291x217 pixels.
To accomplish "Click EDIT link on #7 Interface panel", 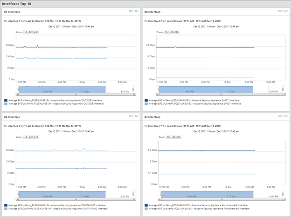I will (280, 116).
